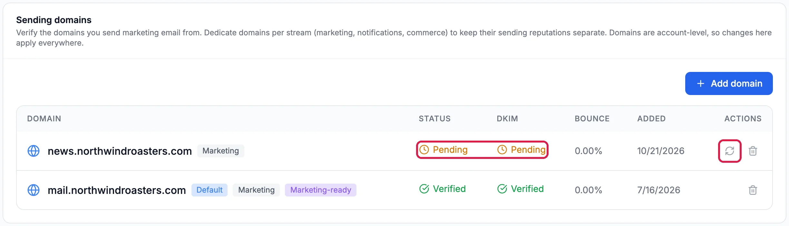
Task: Click the DOMAIN column header
Action: tap(44, 118)
